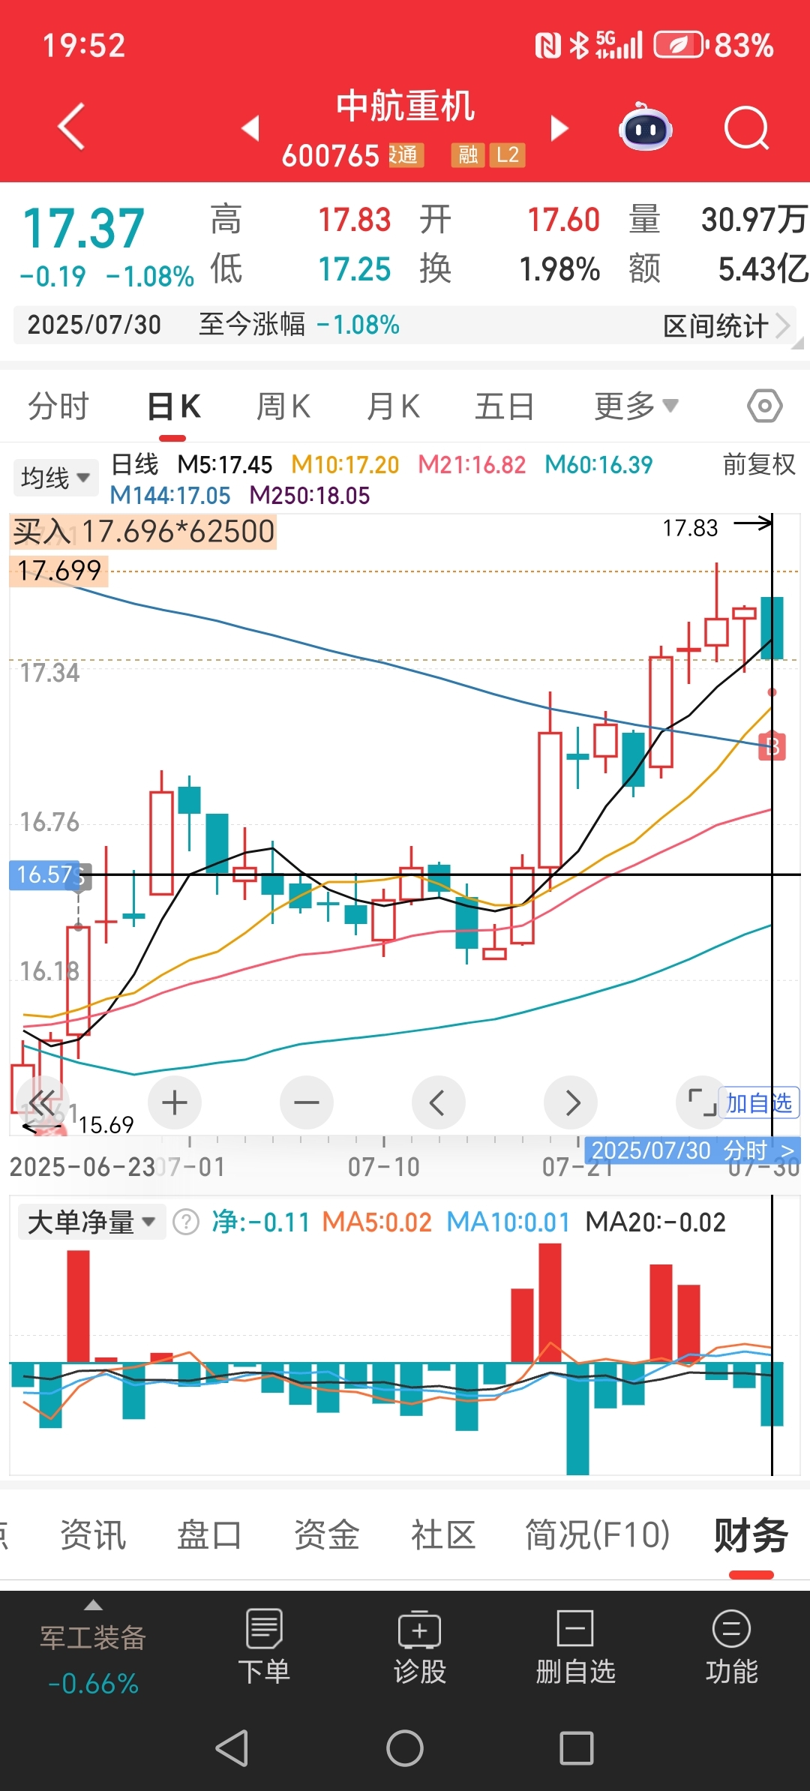Image resolution: width=810 pixels, height=1791 pixels.
Task: Jump to earliest data double-arrow
Action: tap(42, 1102)
